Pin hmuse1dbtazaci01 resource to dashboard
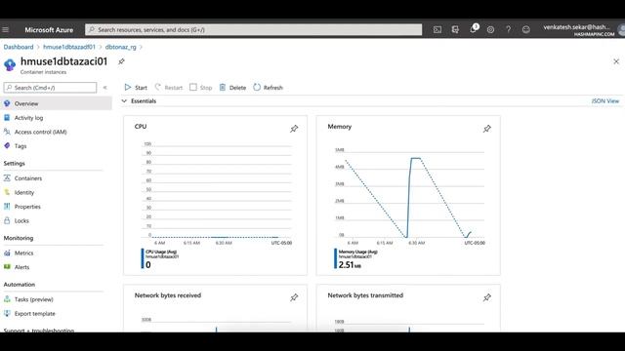The width and height of the screenshot is (625, 351). point(121,61)
